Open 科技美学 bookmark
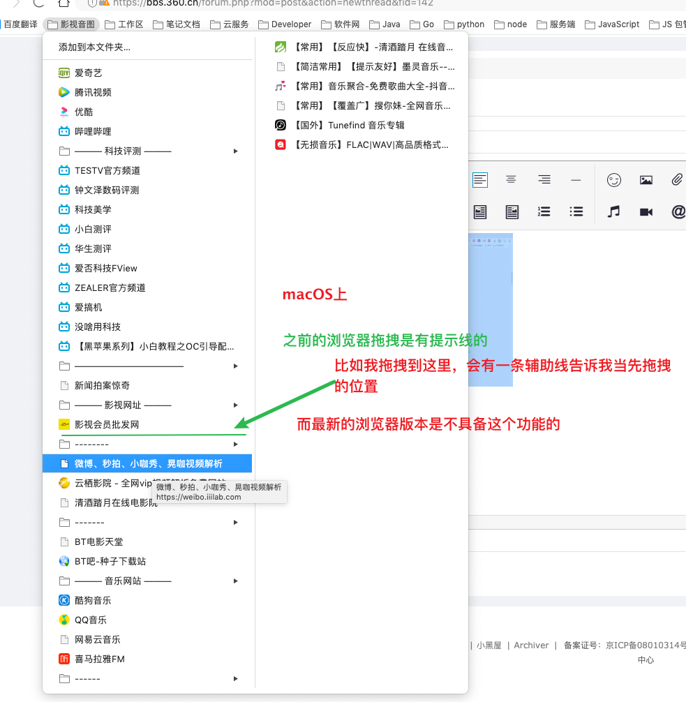The image size is (686, 702). 147,209
